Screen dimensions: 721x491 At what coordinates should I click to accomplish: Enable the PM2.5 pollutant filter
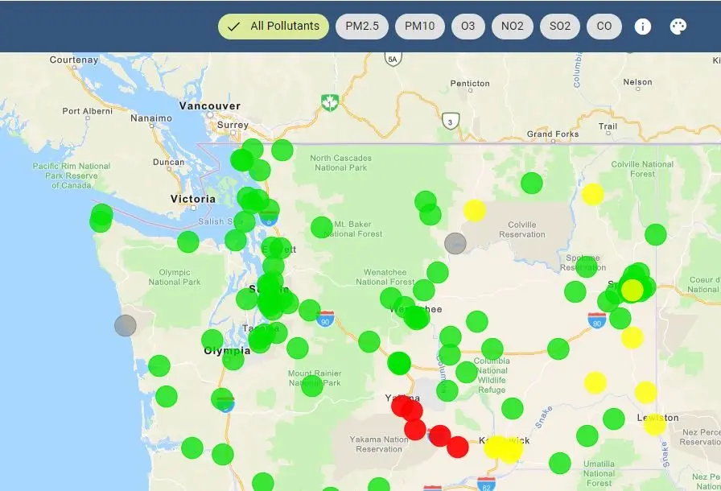[362, 27]
